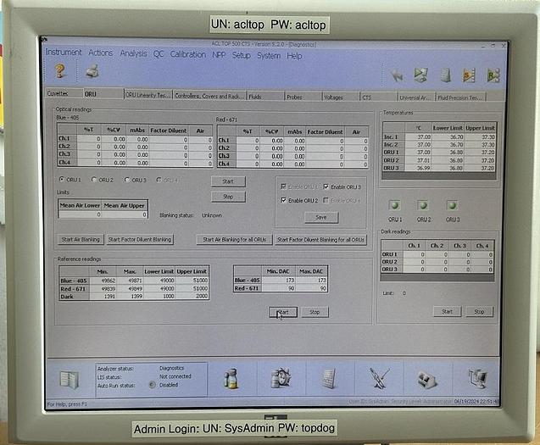
Task: Open the Instrument menu
Action: pyautogui.click(x=64, y=52)
